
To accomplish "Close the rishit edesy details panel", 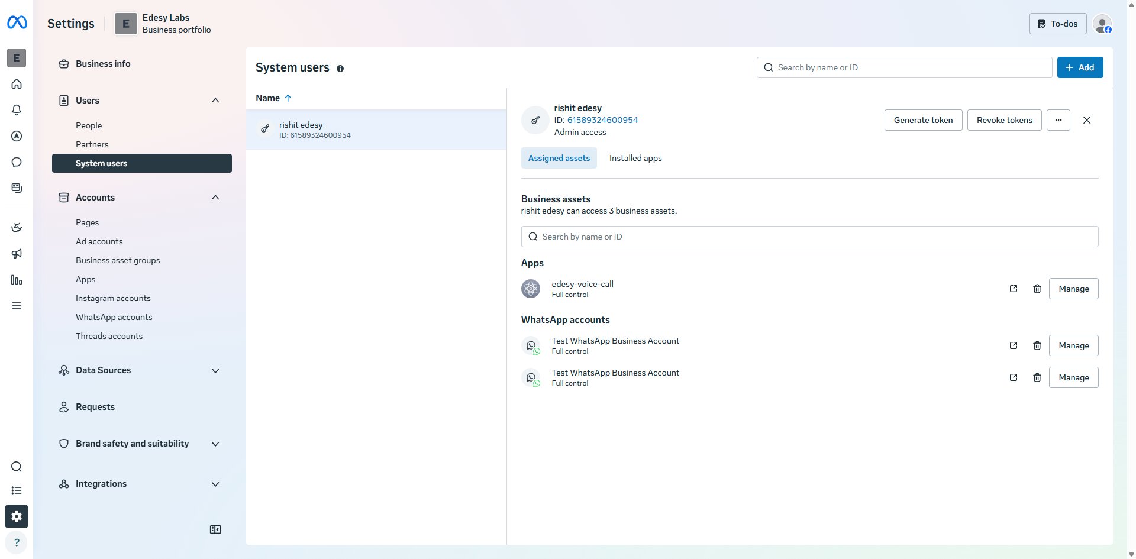I will pyautogui.click(x=1087, y=120).
